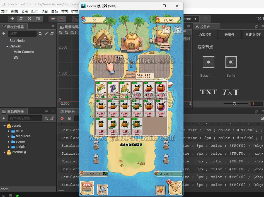Reset zoom in scene editor
Image resolution: width=264 pixels, height=197 pixels.
pyautogui.click(x=72, y=33)
